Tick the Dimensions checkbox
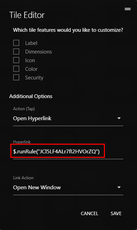Screen dimensions: 137x230 [16, 52]
